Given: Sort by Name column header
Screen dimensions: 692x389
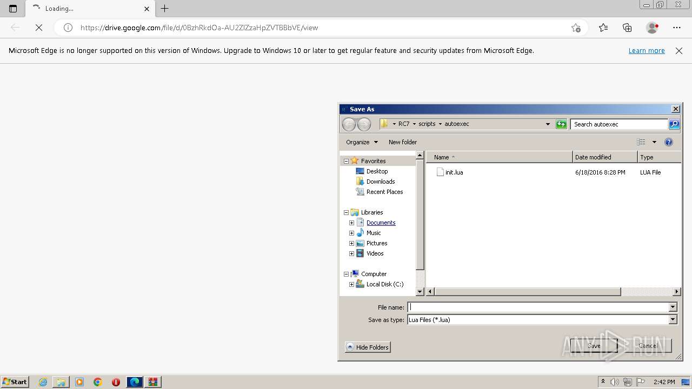Looking at the screenshot, I should click(500, 157).
